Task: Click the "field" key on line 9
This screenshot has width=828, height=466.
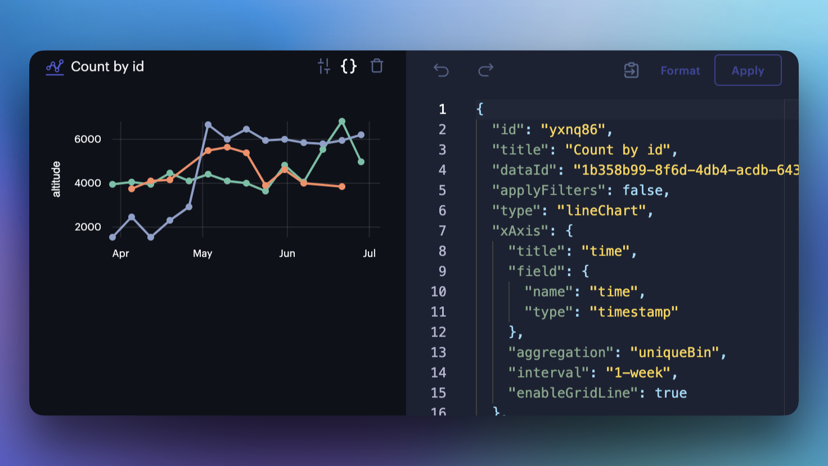Action: point(537,272)
